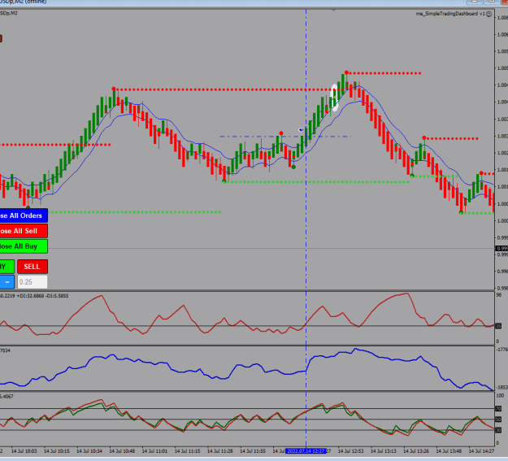
Task: Click the chart shift triangle marker
Action: pos(333,11)
